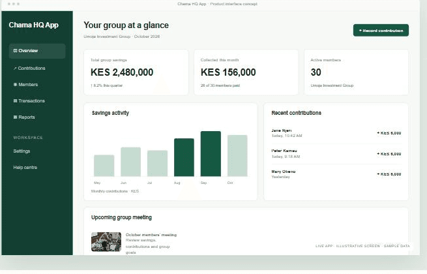427x274 pixels.
Task: Click the 'Recent contributions' heading
Action: 296,113
